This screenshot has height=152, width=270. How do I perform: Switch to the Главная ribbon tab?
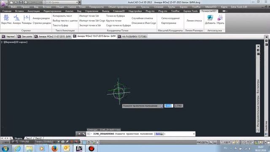7,11
